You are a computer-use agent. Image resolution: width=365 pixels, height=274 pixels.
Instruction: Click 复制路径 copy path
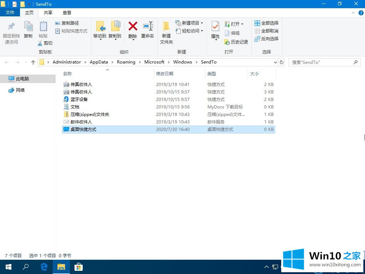tap(67, 23)
